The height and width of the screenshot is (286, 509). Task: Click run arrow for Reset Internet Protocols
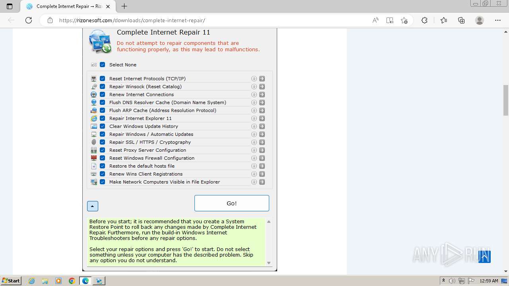point(262,79)
